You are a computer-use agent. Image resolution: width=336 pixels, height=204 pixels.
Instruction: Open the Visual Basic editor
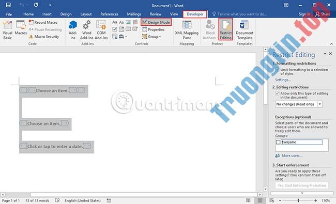pos(7,30)
